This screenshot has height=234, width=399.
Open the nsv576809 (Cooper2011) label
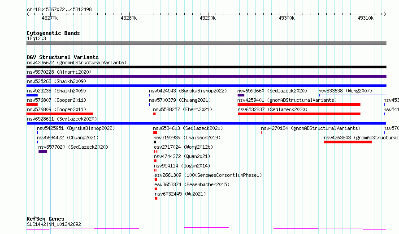[56, 109]
